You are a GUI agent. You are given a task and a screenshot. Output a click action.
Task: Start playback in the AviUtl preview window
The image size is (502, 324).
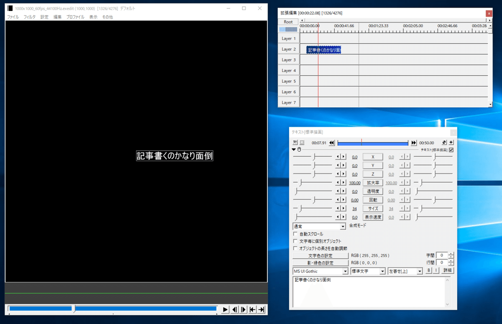point(225,309)
